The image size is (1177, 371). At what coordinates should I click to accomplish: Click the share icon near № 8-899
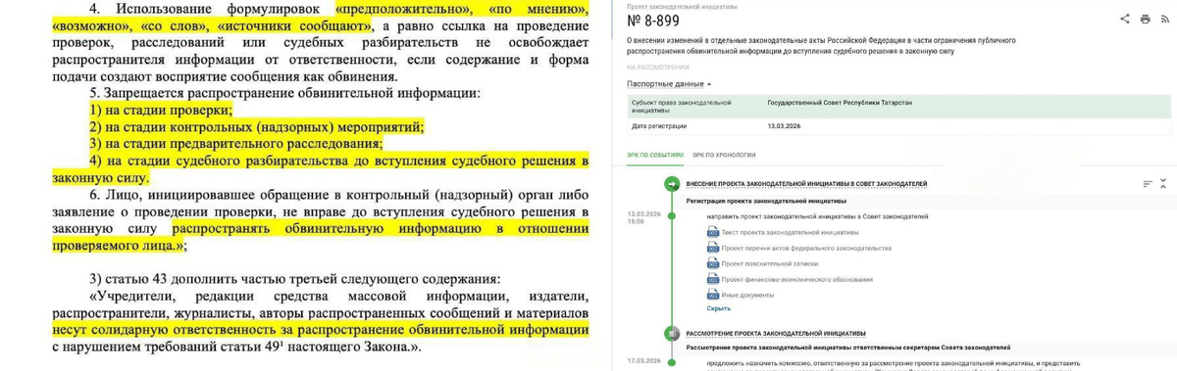point(1124,19)
